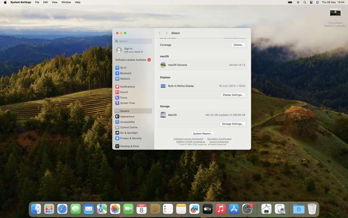The image size is (348, 218).
Task: Click the sidebar Search field
Action: [x=133, y=41]
